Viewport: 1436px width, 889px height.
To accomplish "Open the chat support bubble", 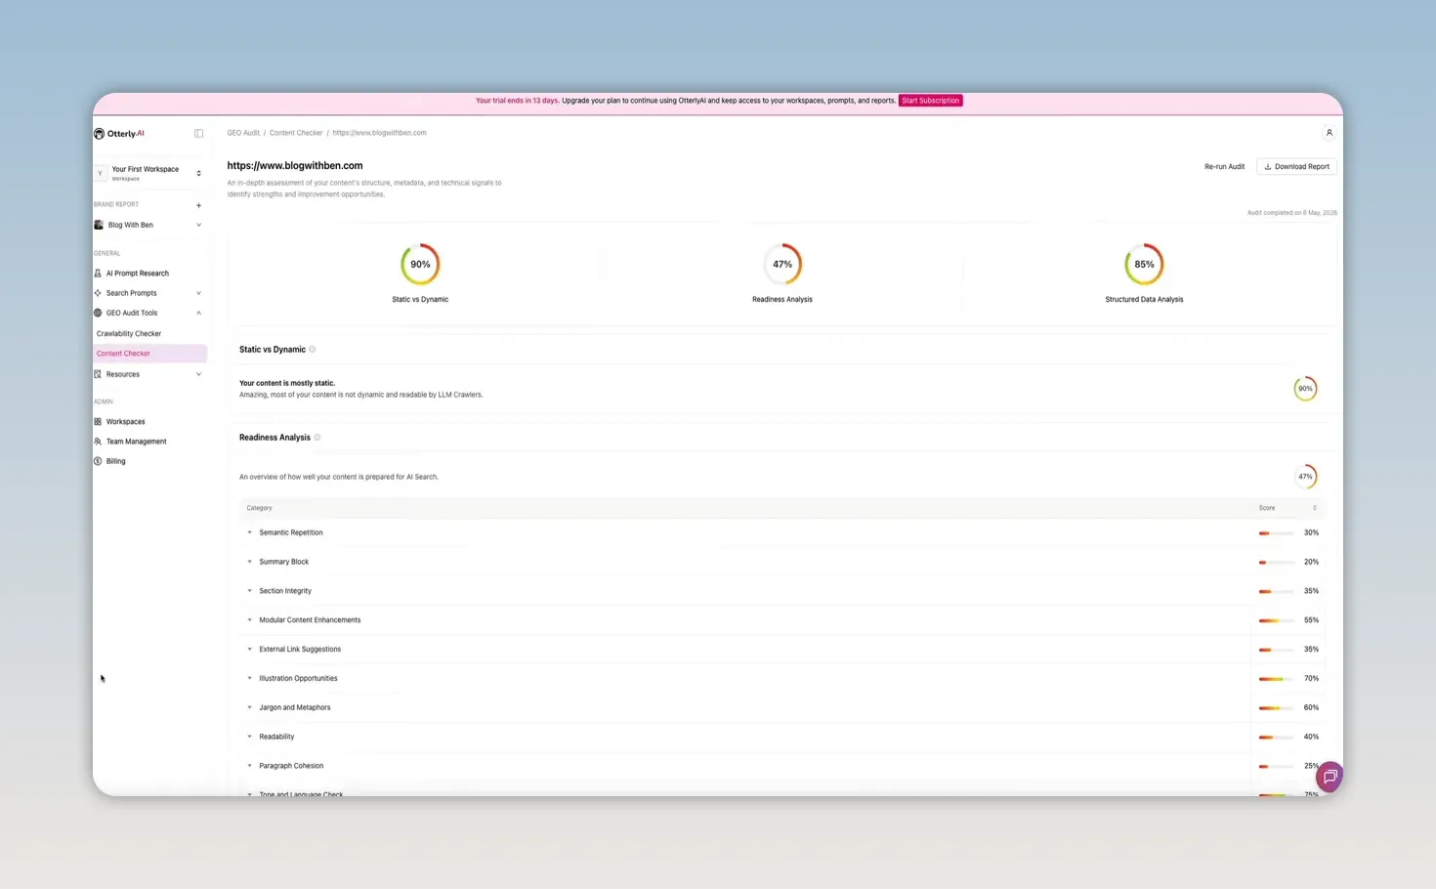I will pos(1330,777).
